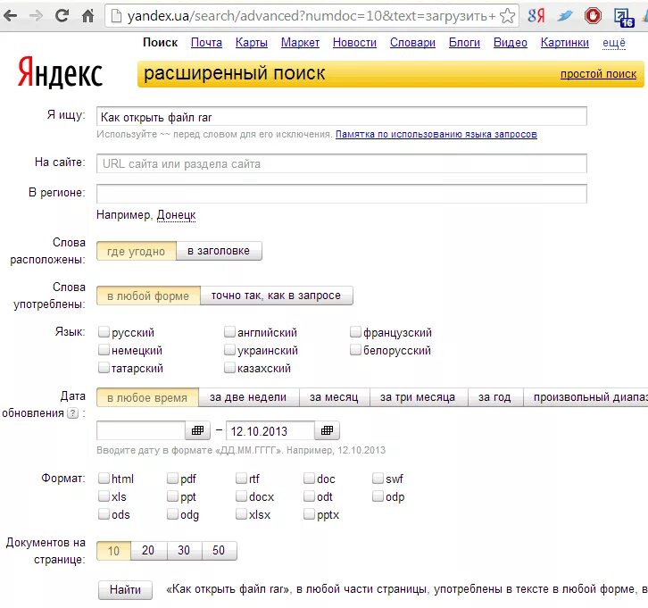Viewport: 648px width, 608px height.
Task: Choose the example region Донецк
Action: point(176,215)
